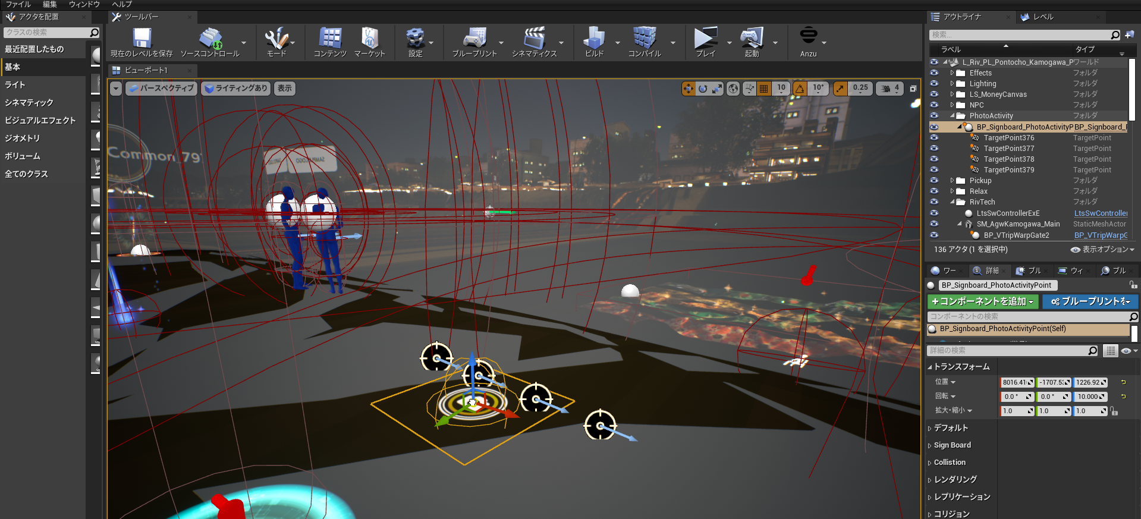Click the Show (表示) viewport button

click(x=285, y=89)
